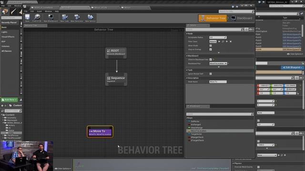Select the SelfActor blackboard key
The height and width of the screenshot is (171, 305).
click(x=195, y=122)
